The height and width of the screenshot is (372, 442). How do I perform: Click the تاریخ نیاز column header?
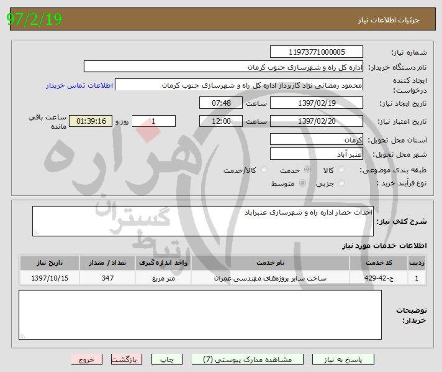pos(50,263)
